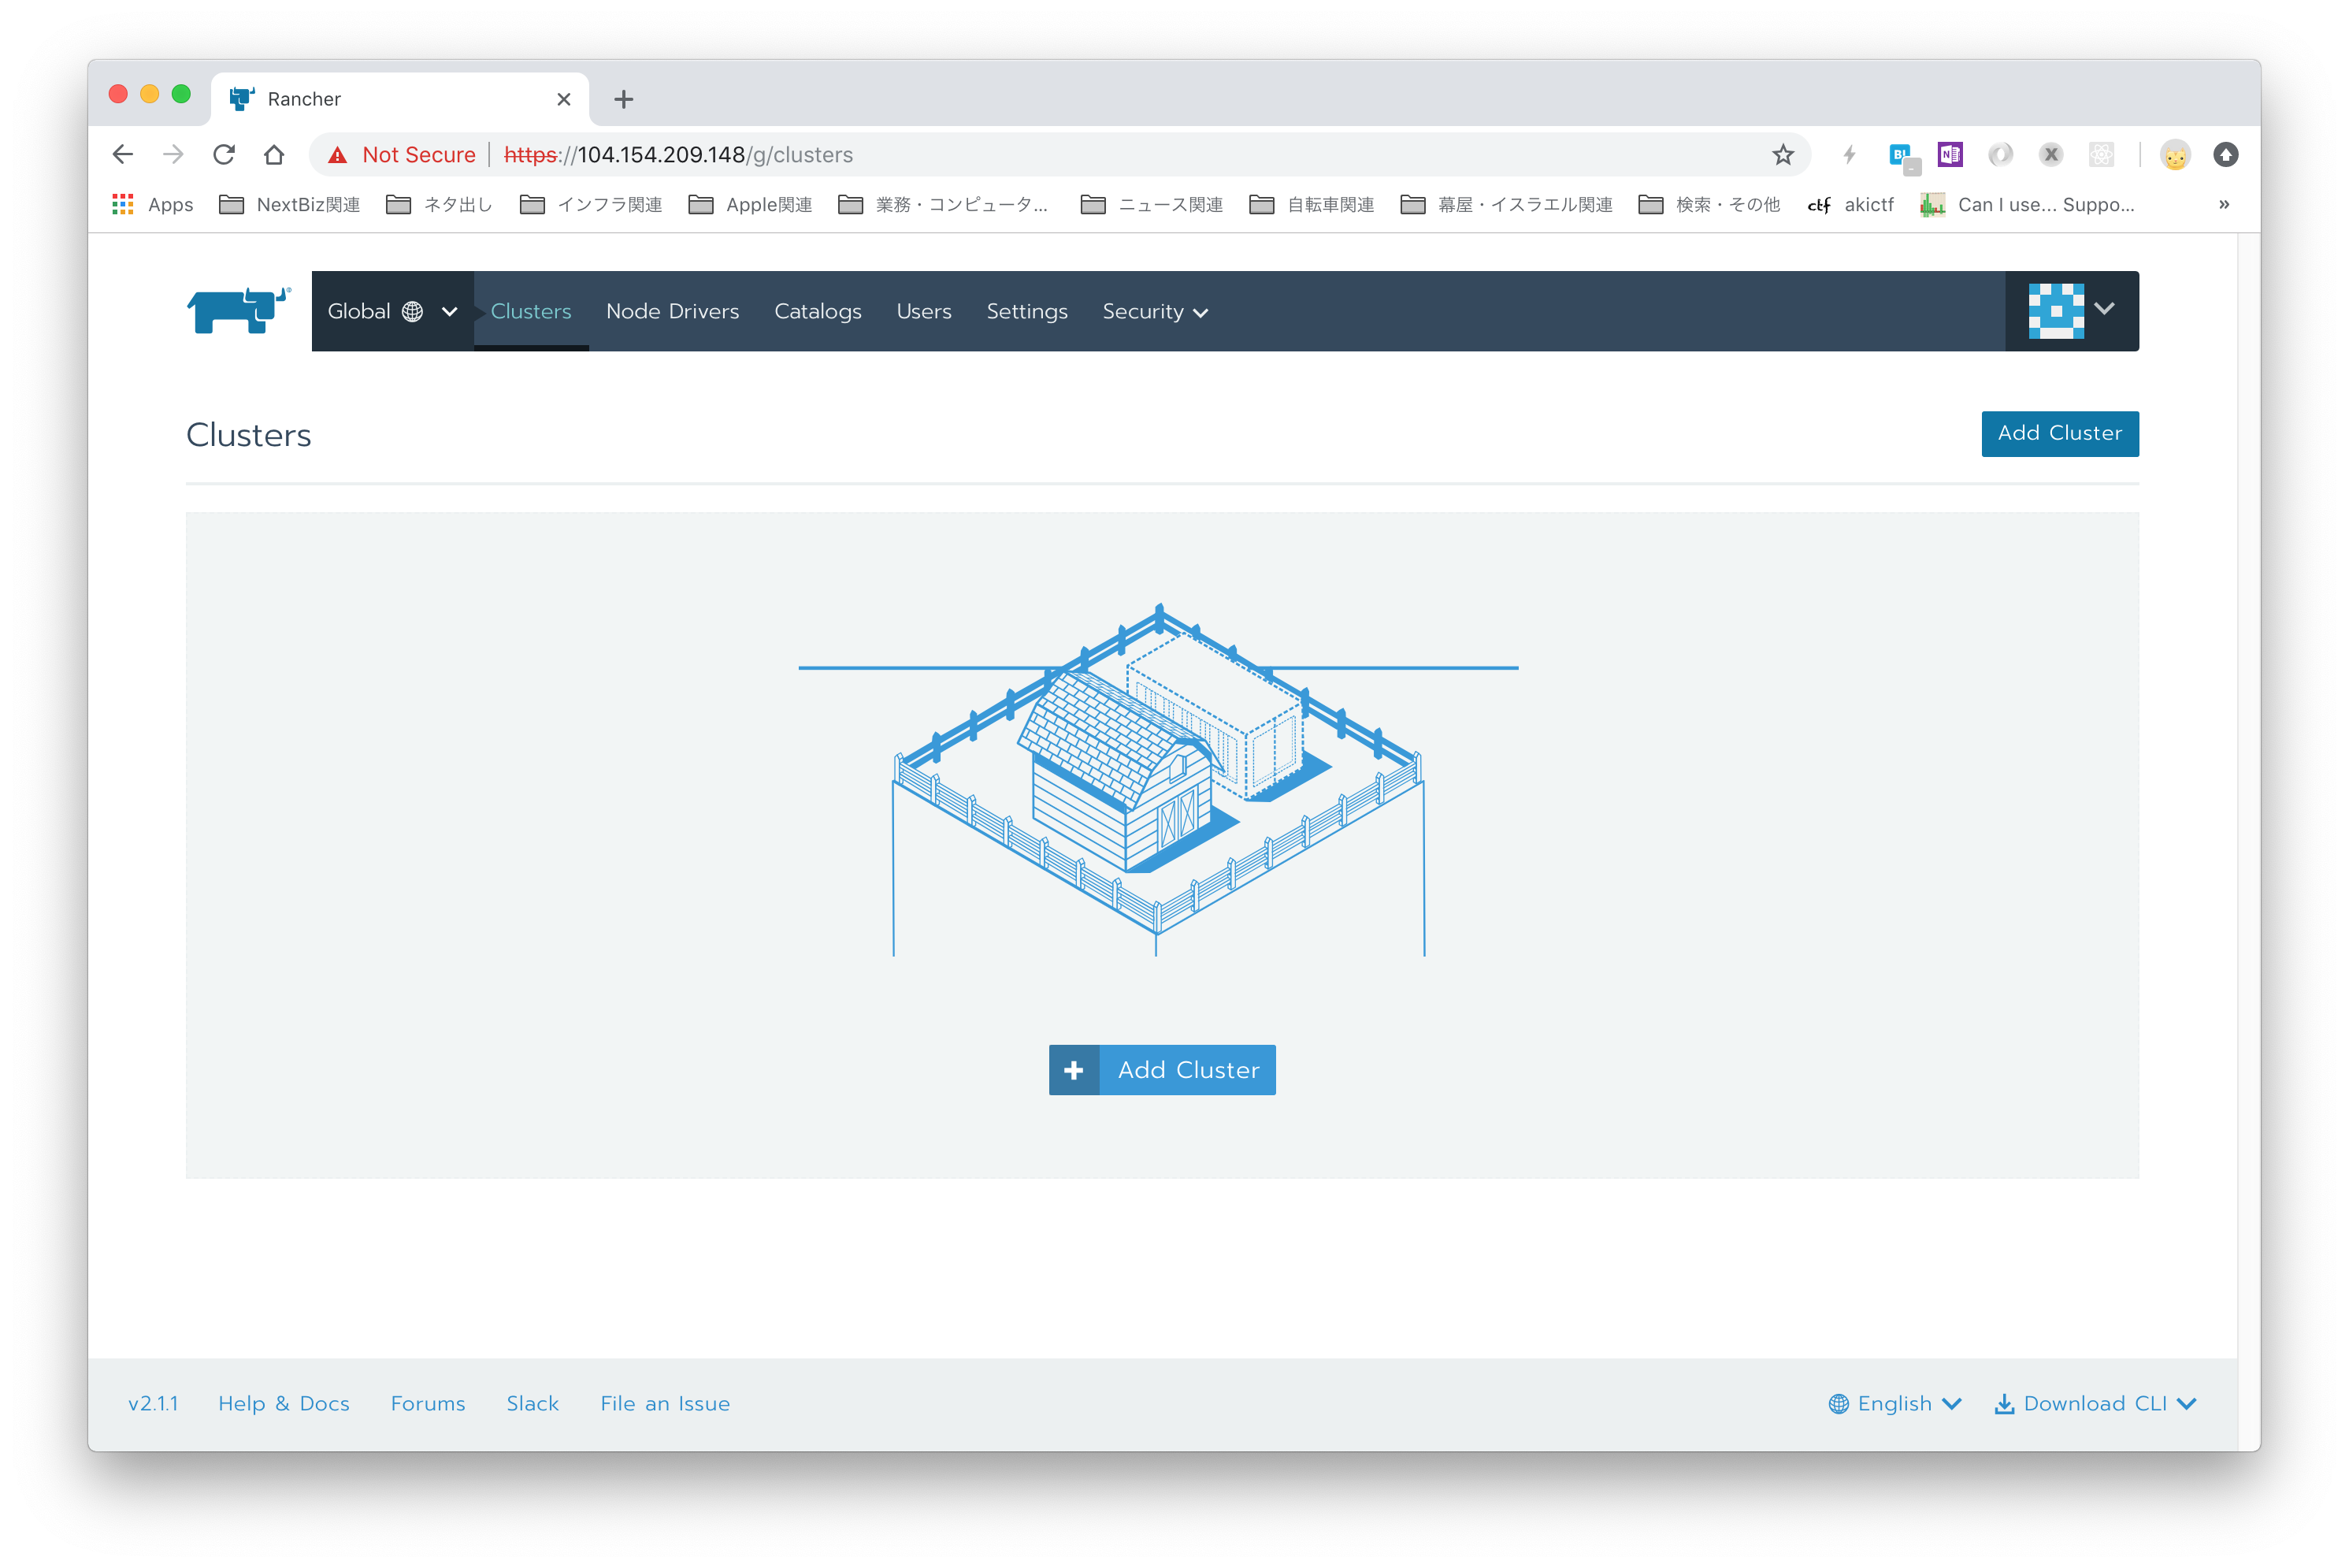Viewport: 2349px width, 1568px height.
Task: Click the Catalogs navigation link
Action: pyautogui.click(x=817, y=310)
